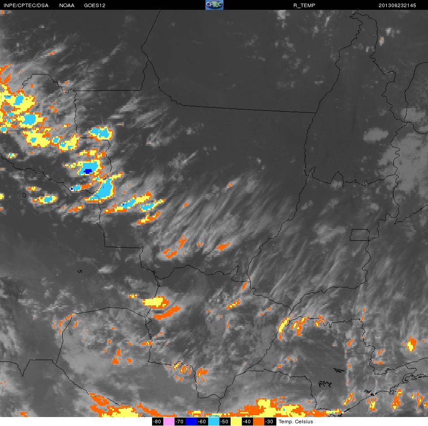Viewport: 428px width, 426px height.
Task: Click the -60 legend value
Action: click(202, 422)
